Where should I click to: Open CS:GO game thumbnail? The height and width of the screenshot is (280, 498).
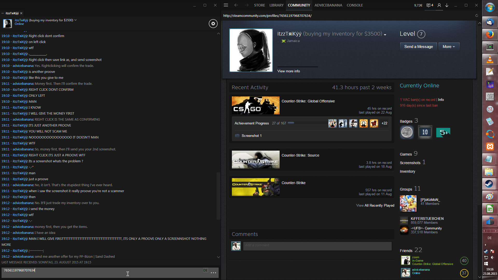click(x=255, y=105)
